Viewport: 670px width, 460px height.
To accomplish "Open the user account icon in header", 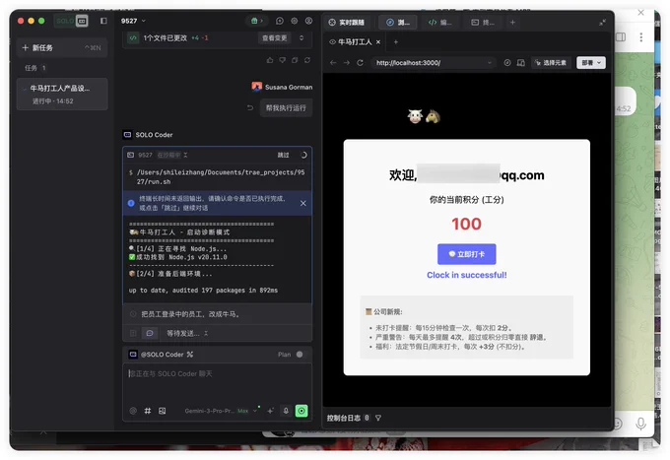I will coord(309,21).
